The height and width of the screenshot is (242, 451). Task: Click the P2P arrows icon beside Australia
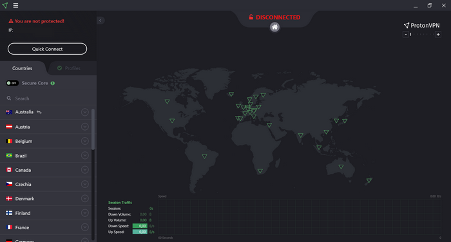(39, 112)
